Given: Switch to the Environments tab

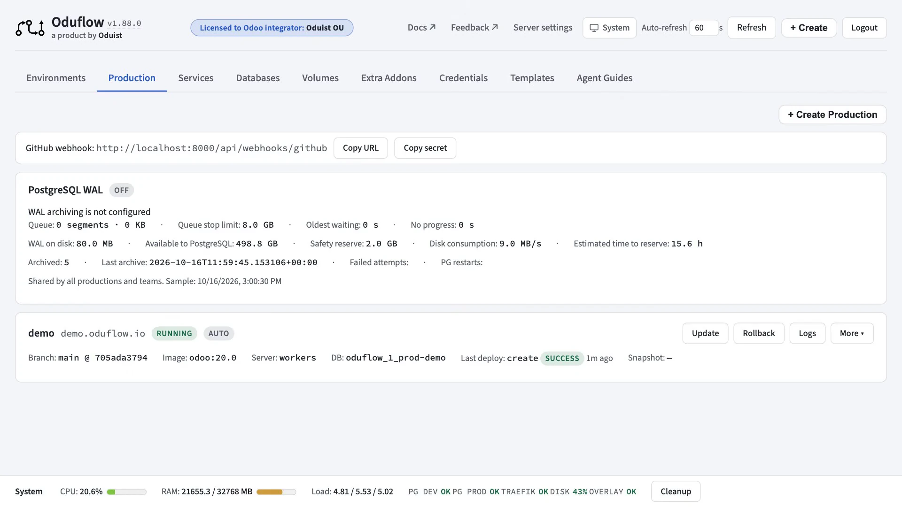Looking at the screenshot, I should pos(56,78).
